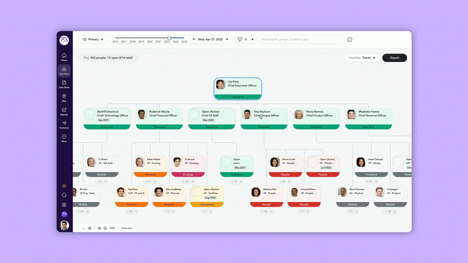Expand +11 reports under Edee Hestia
The width and height of the screenshot is (468, 263).
(151, 181)
